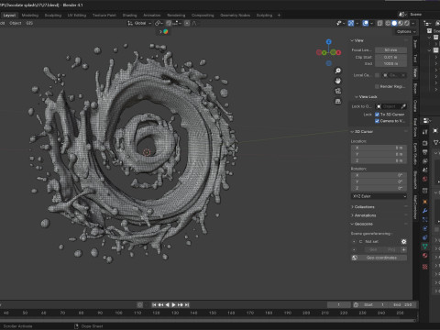
Task: Open the World properties tab
Action: tap(424, 179)
